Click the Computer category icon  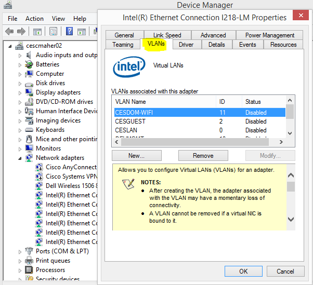tap(29, 74)
